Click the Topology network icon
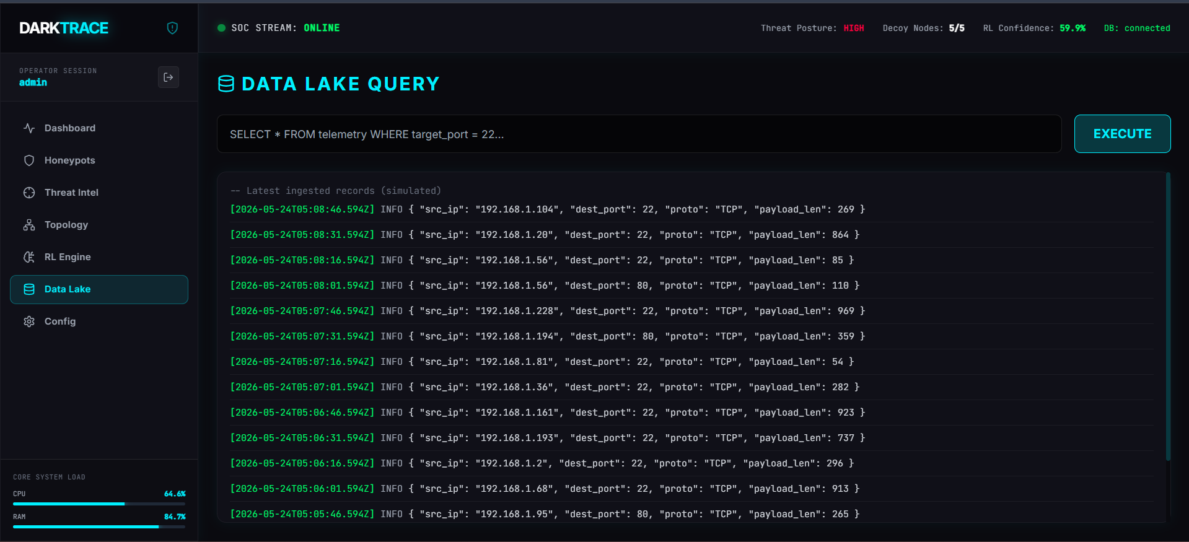1189x542 pixels. (x=29, y=225)
